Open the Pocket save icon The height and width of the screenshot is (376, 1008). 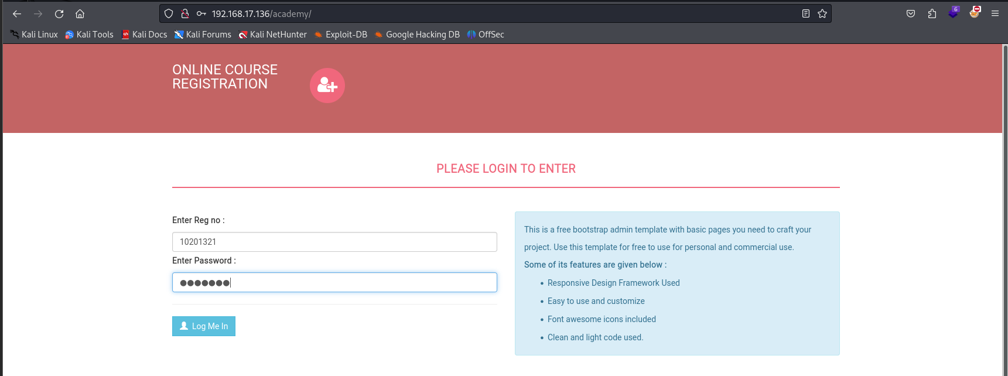pos(911,13)
